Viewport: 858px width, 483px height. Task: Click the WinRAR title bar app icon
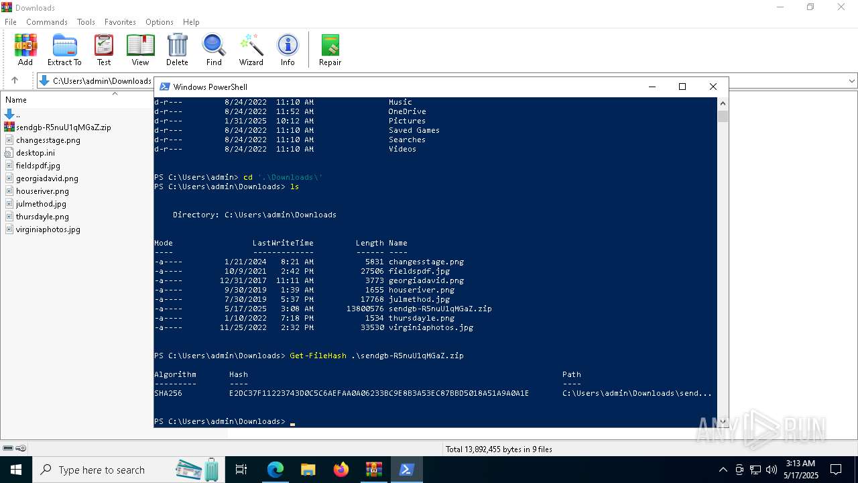(x=7, y=7)
